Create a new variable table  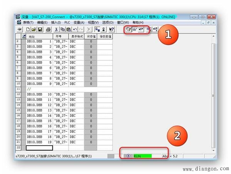28,29
